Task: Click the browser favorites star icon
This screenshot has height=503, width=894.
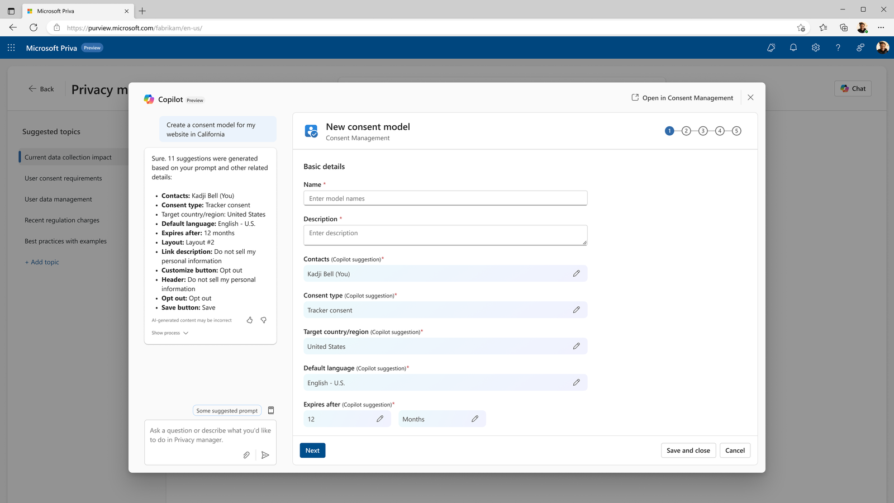Action: [824, 27]
